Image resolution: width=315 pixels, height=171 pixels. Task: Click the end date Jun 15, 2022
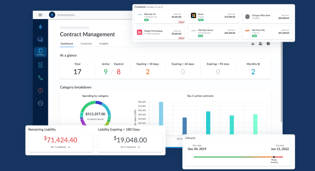(x=280, y=149)
